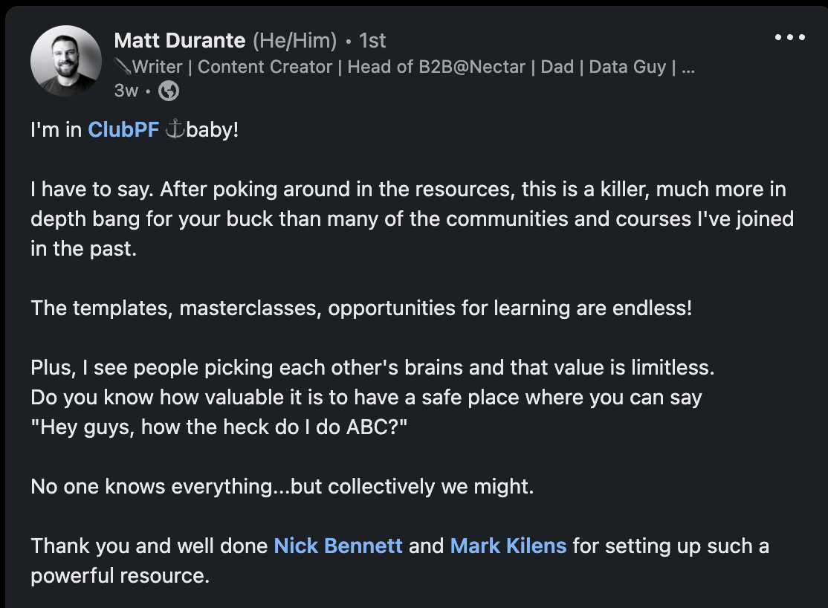Click the anchor emoji after ClubPF
The height and width of the screenshot is (608, 828).
pos(175,129)
